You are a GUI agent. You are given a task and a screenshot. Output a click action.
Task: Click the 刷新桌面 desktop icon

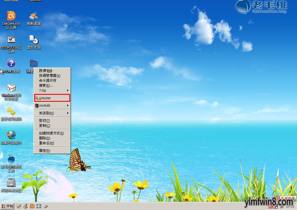coord(34,18)
